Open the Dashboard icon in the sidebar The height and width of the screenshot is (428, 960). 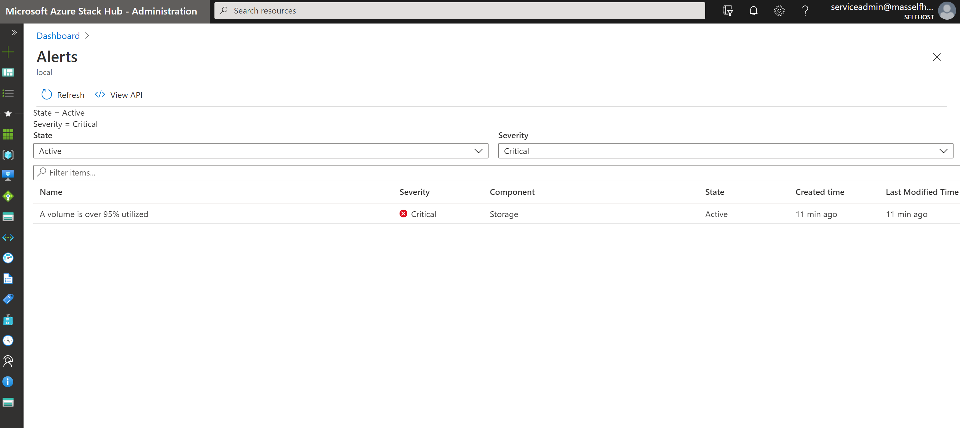coord(8,72)
